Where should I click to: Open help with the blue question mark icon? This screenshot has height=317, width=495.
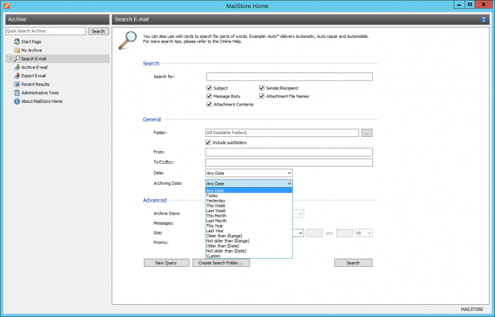click(483, 20)
